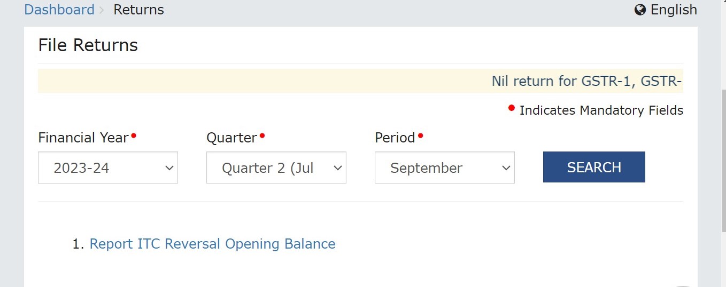Click the breadcrumb separator chevron after Dashboard

tap(102, 10)
